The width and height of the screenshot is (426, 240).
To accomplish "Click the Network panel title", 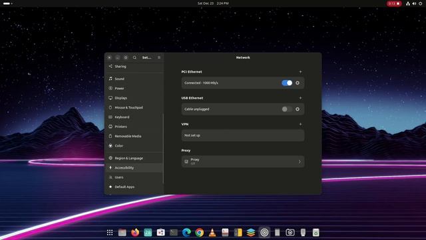I will pyautogui.click(x=243, y=57).
